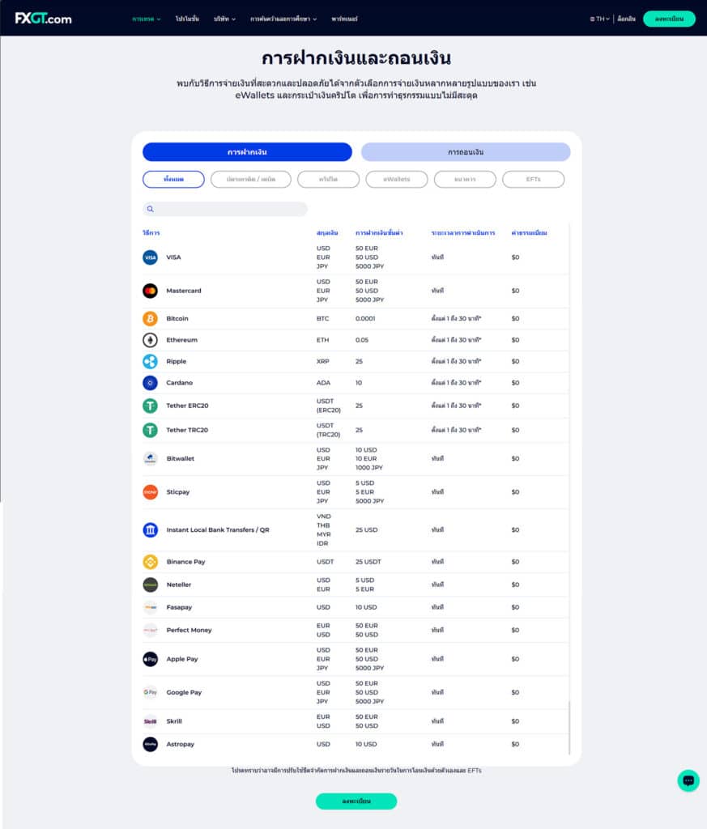Click the Cardano icon

pyautogui.click(x=150, y=383)
